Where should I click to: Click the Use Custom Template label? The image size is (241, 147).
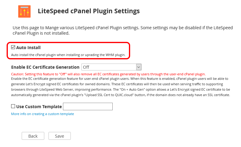pyautogui.click(x=39, y=107)
